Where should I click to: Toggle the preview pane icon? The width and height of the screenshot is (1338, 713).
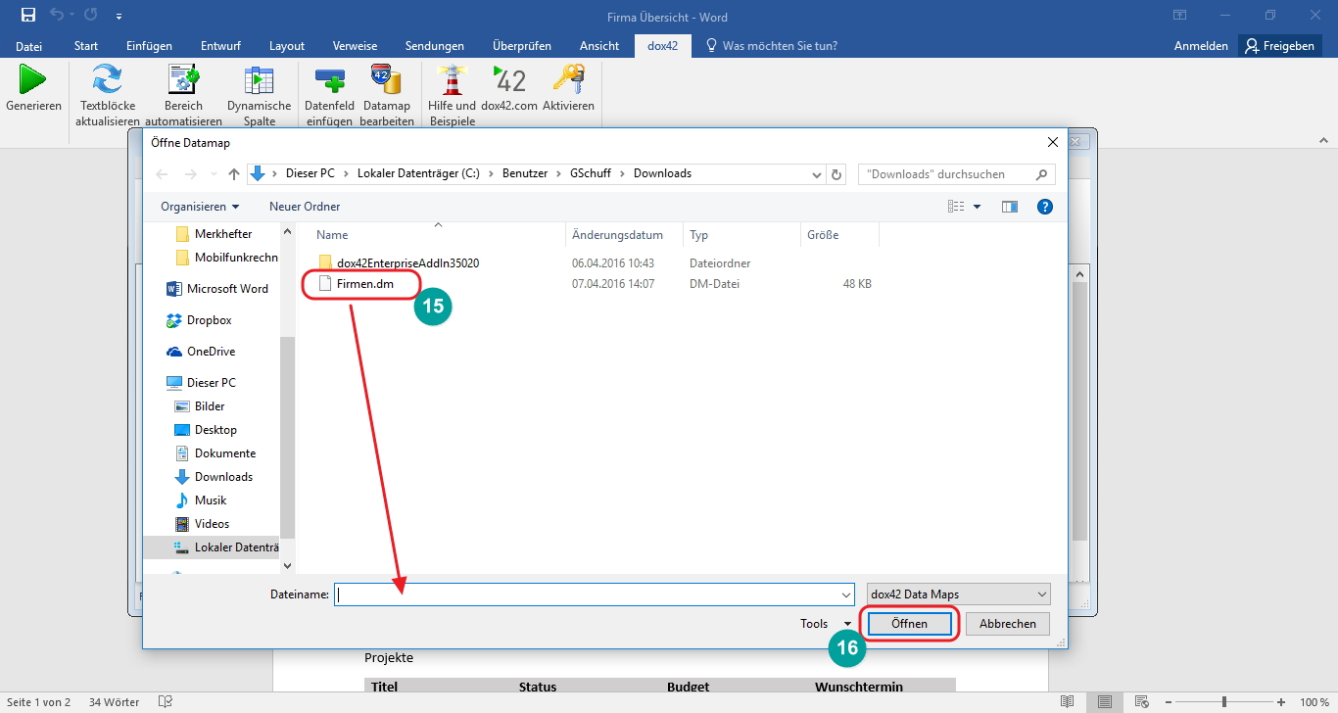pyautogui.click(x=1010, y=207)
